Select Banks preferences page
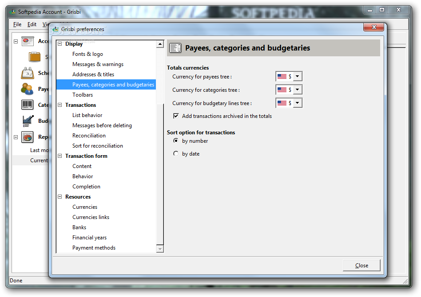Image resolution: width=421 pixels, height=297 pixels. coord(79,227)
